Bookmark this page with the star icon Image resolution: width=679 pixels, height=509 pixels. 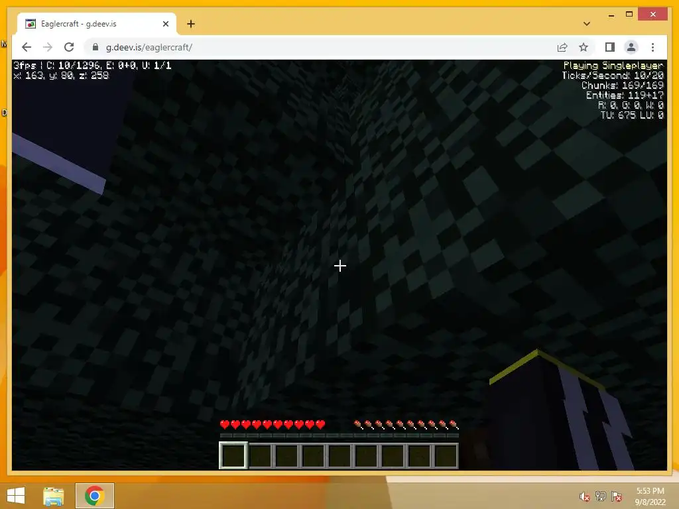click(584, 47)
